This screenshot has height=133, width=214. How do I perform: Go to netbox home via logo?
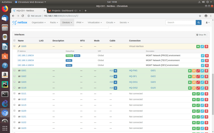[x=20, y=22]
